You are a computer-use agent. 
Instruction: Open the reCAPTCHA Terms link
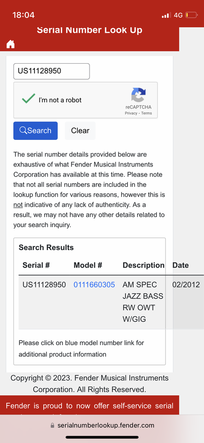(x=147, y=113)
